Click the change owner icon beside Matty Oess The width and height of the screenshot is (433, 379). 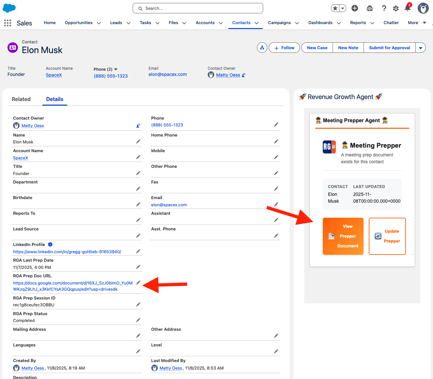point(138,125)
